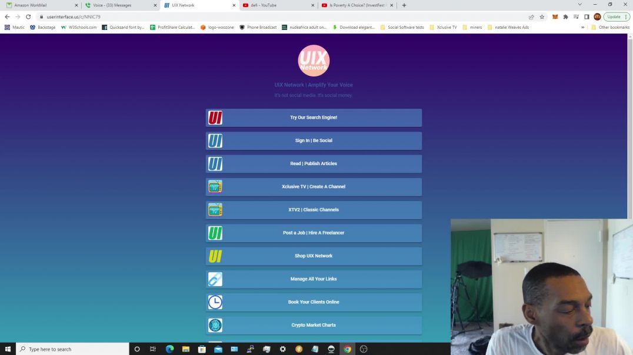This screenshot has width=633, height=355.
Task: Click the green UI freelancer job icon
Action: click(x=215, y=233)
